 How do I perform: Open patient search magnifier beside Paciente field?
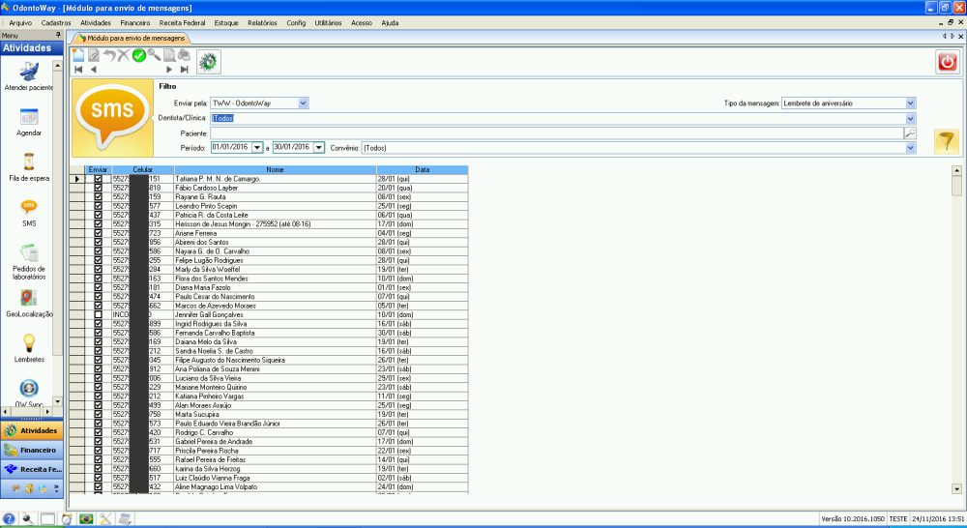(x=910, y=133)
